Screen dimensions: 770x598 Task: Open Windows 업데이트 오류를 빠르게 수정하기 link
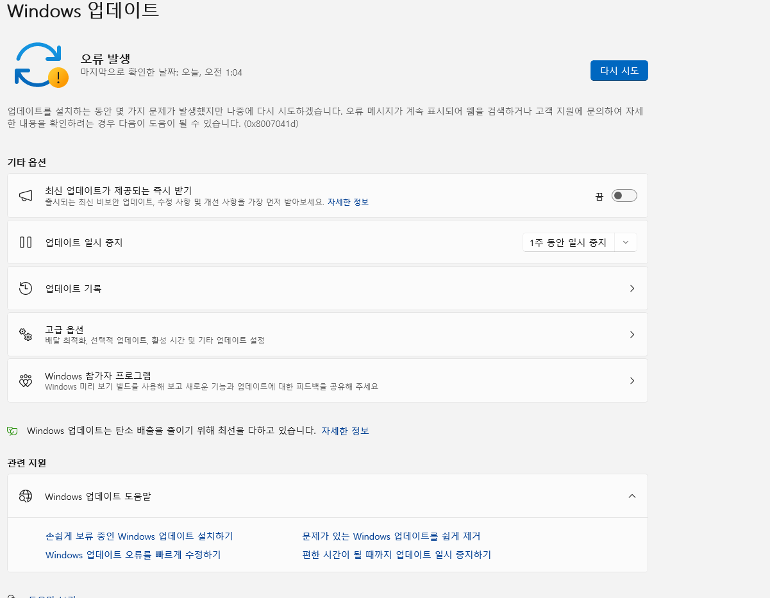[133, 555]
